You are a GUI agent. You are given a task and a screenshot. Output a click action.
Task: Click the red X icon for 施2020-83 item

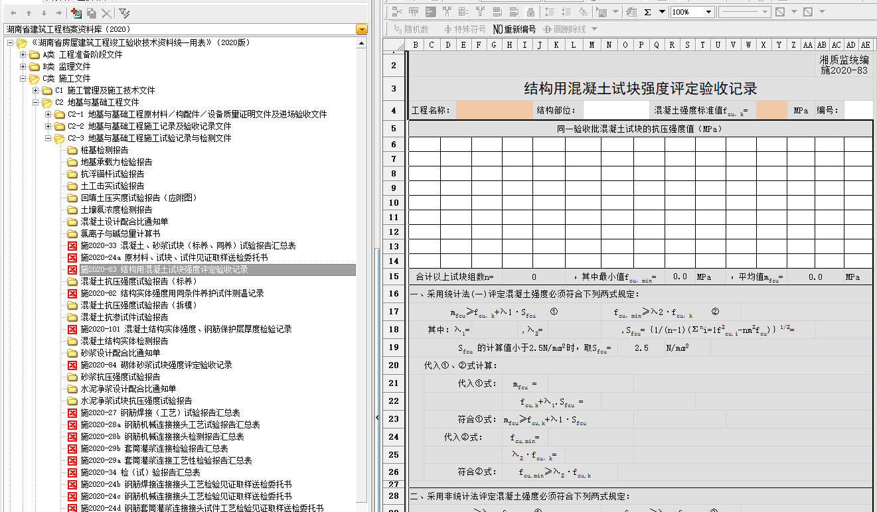pyautogui.click(x=72, y=270)
